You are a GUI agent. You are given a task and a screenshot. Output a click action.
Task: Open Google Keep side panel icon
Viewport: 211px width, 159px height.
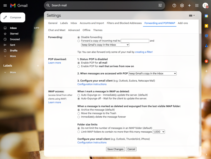tap(206, 26)
